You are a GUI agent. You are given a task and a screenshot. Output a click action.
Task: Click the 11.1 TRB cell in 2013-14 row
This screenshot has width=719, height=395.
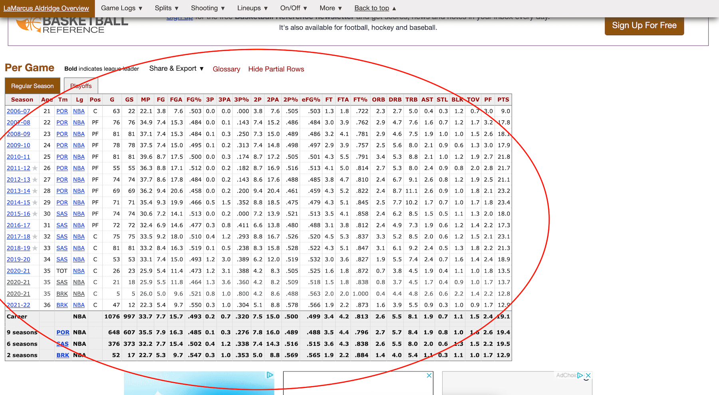pos(411,191)
